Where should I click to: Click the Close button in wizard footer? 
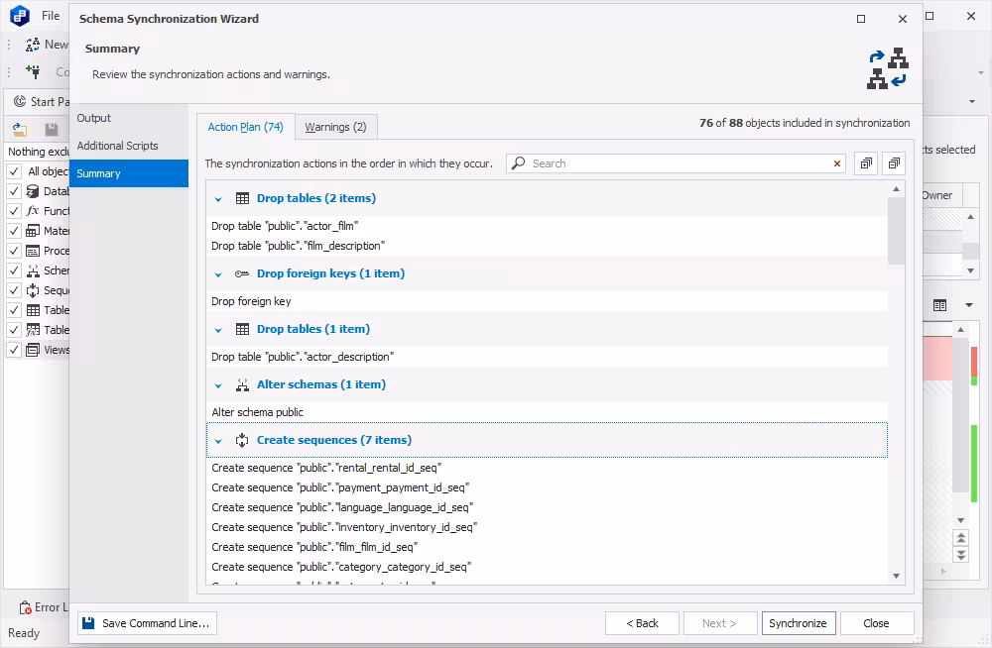876,623
